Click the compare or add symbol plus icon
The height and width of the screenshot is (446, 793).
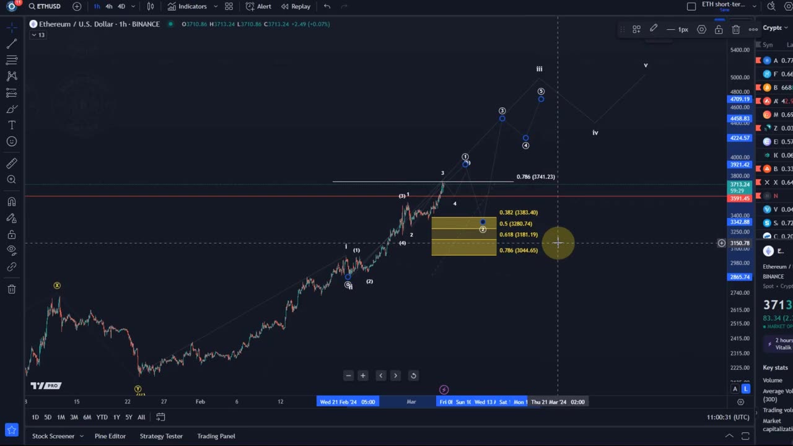point(77,6)
